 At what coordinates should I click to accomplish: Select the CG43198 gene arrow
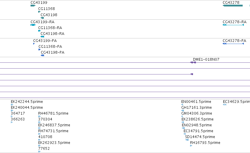[42, 18]
